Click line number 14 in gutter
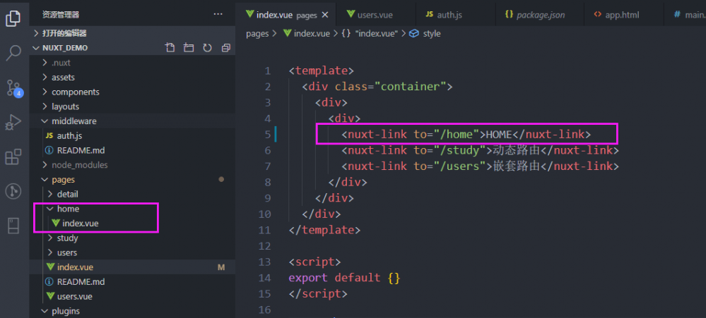 (265, 278)
